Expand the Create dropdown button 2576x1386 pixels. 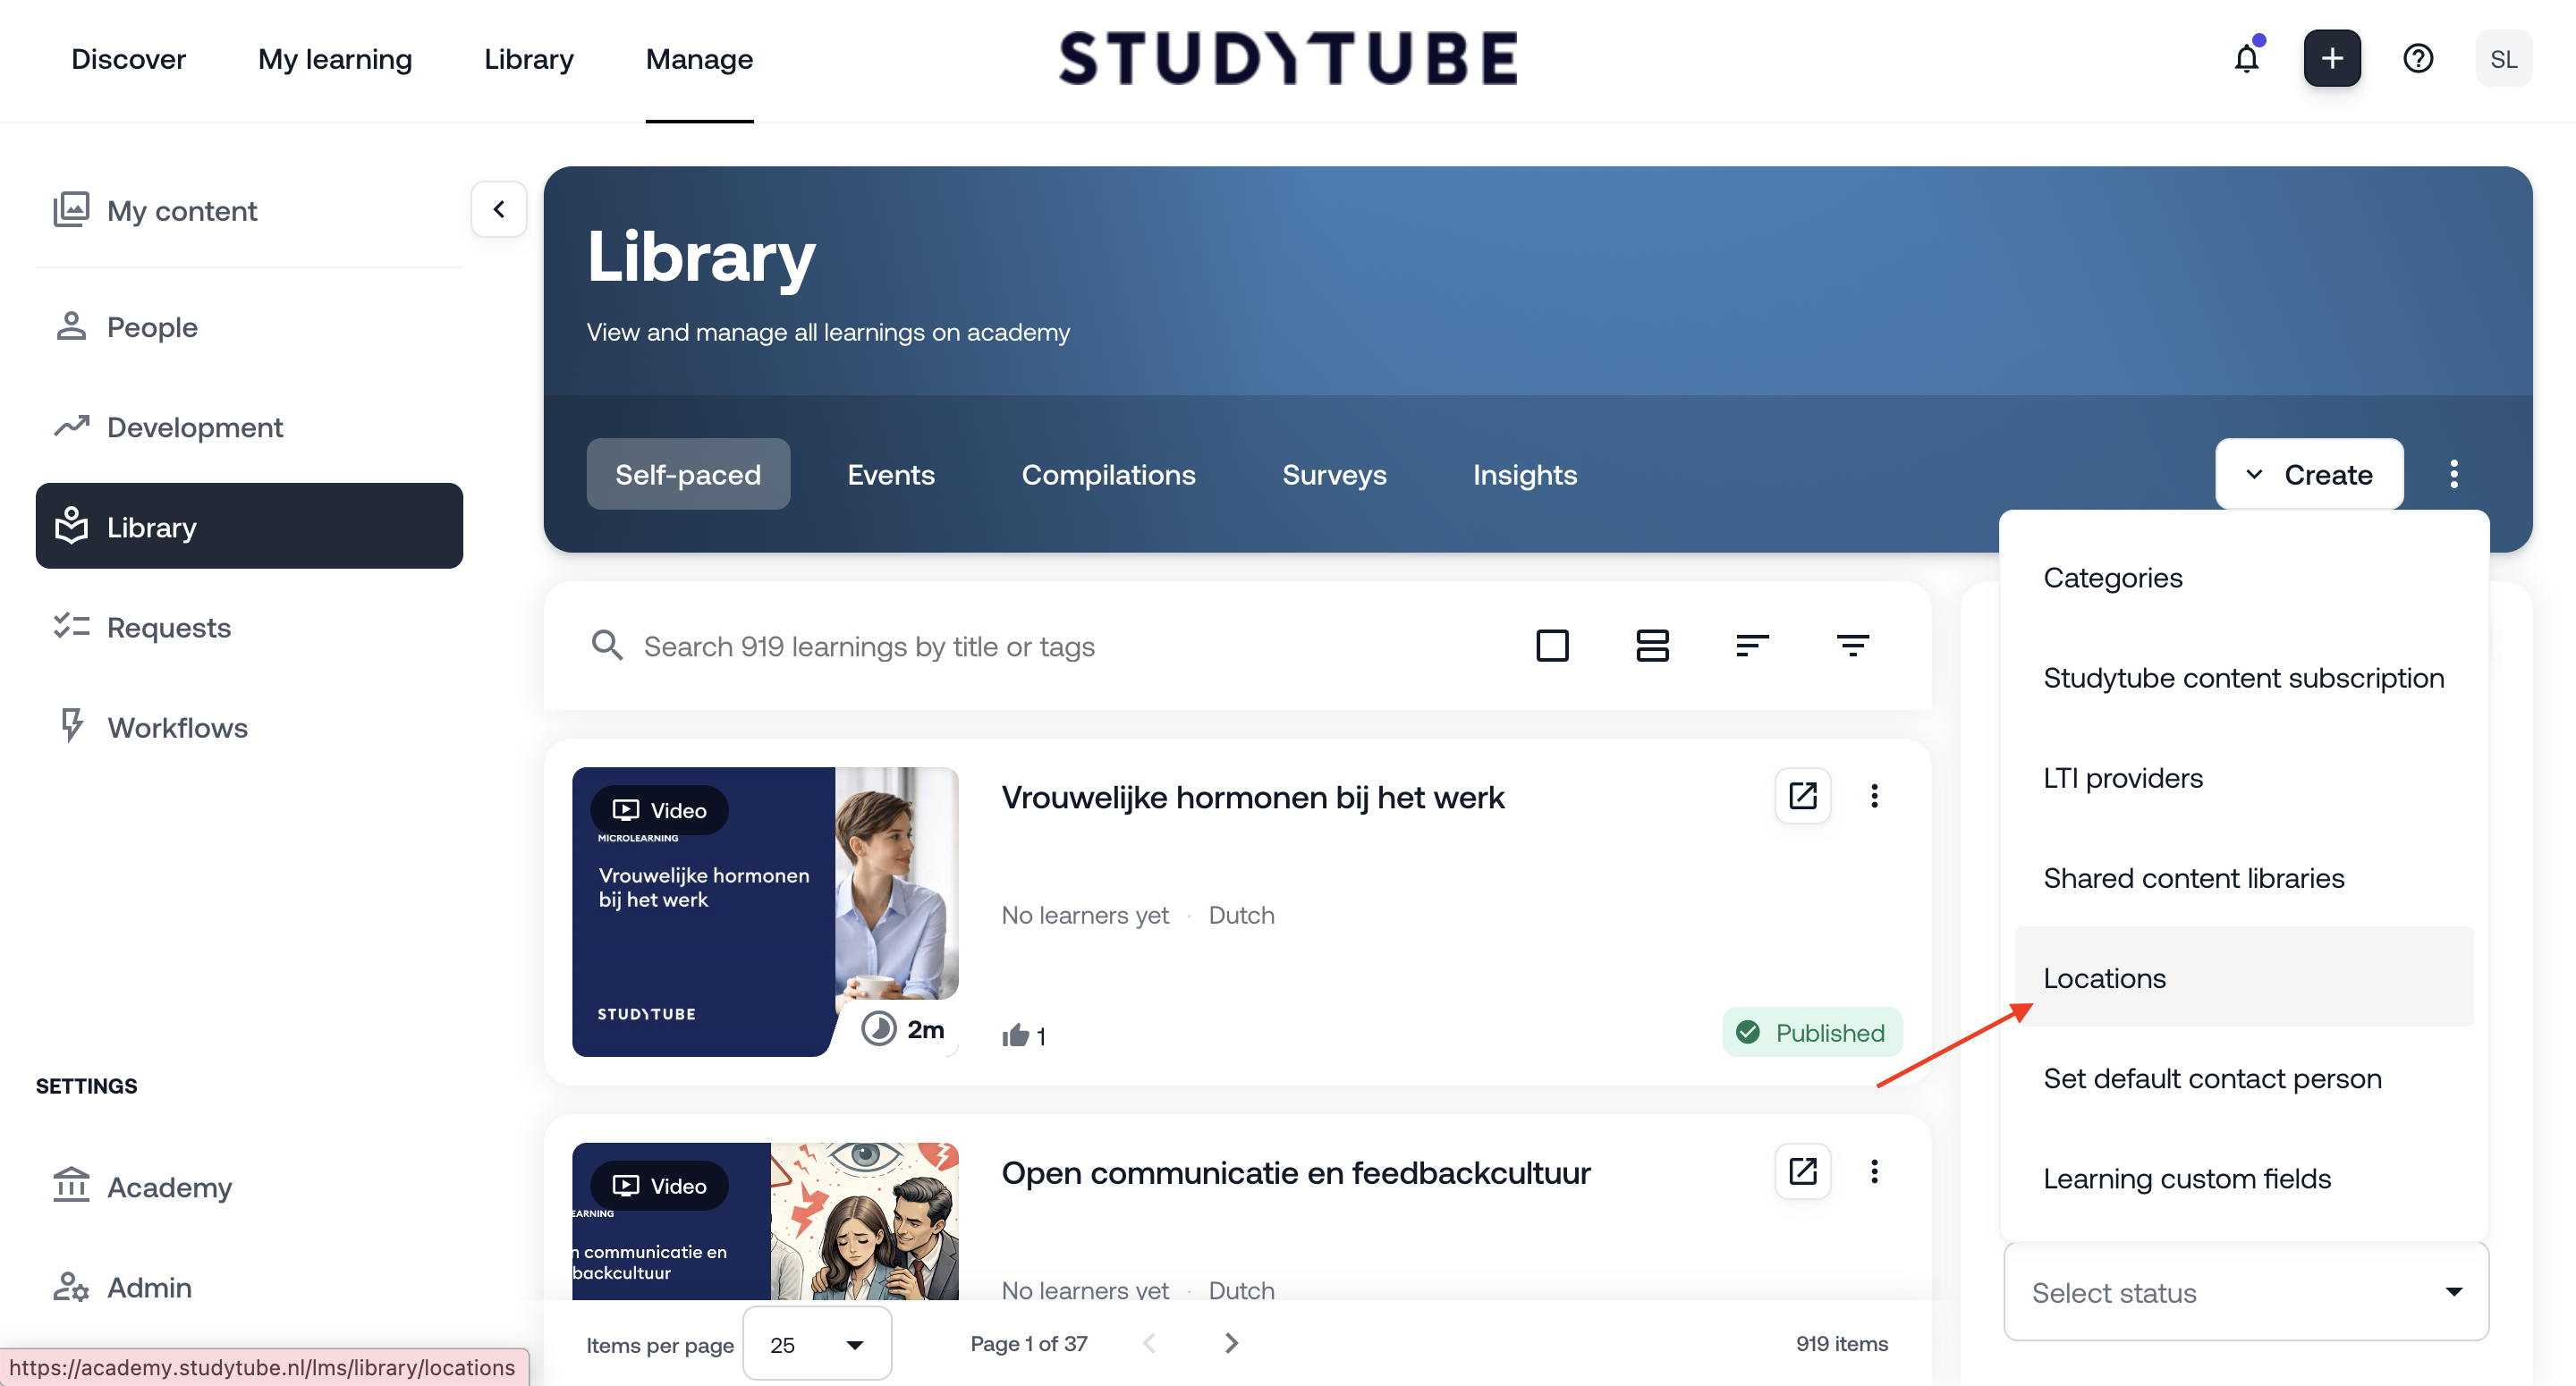2309,474
